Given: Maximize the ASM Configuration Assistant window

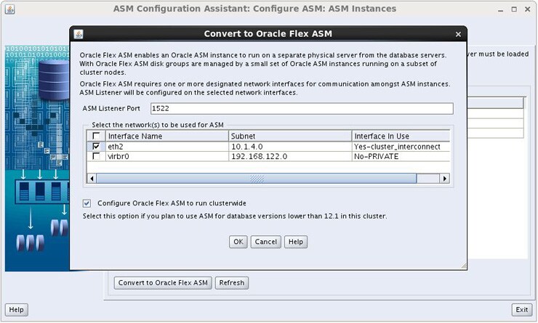Looking at the screenshot, I should tap(513, 9).
